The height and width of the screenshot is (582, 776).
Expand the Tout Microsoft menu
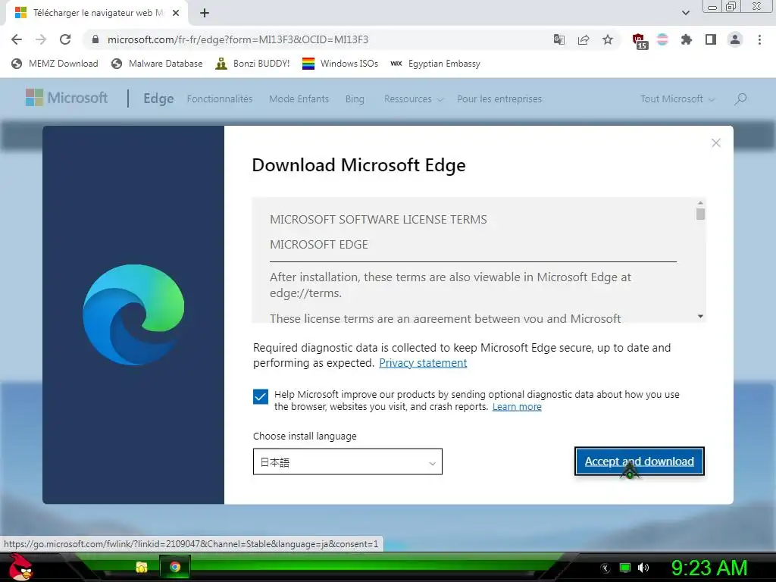[677, 99]
